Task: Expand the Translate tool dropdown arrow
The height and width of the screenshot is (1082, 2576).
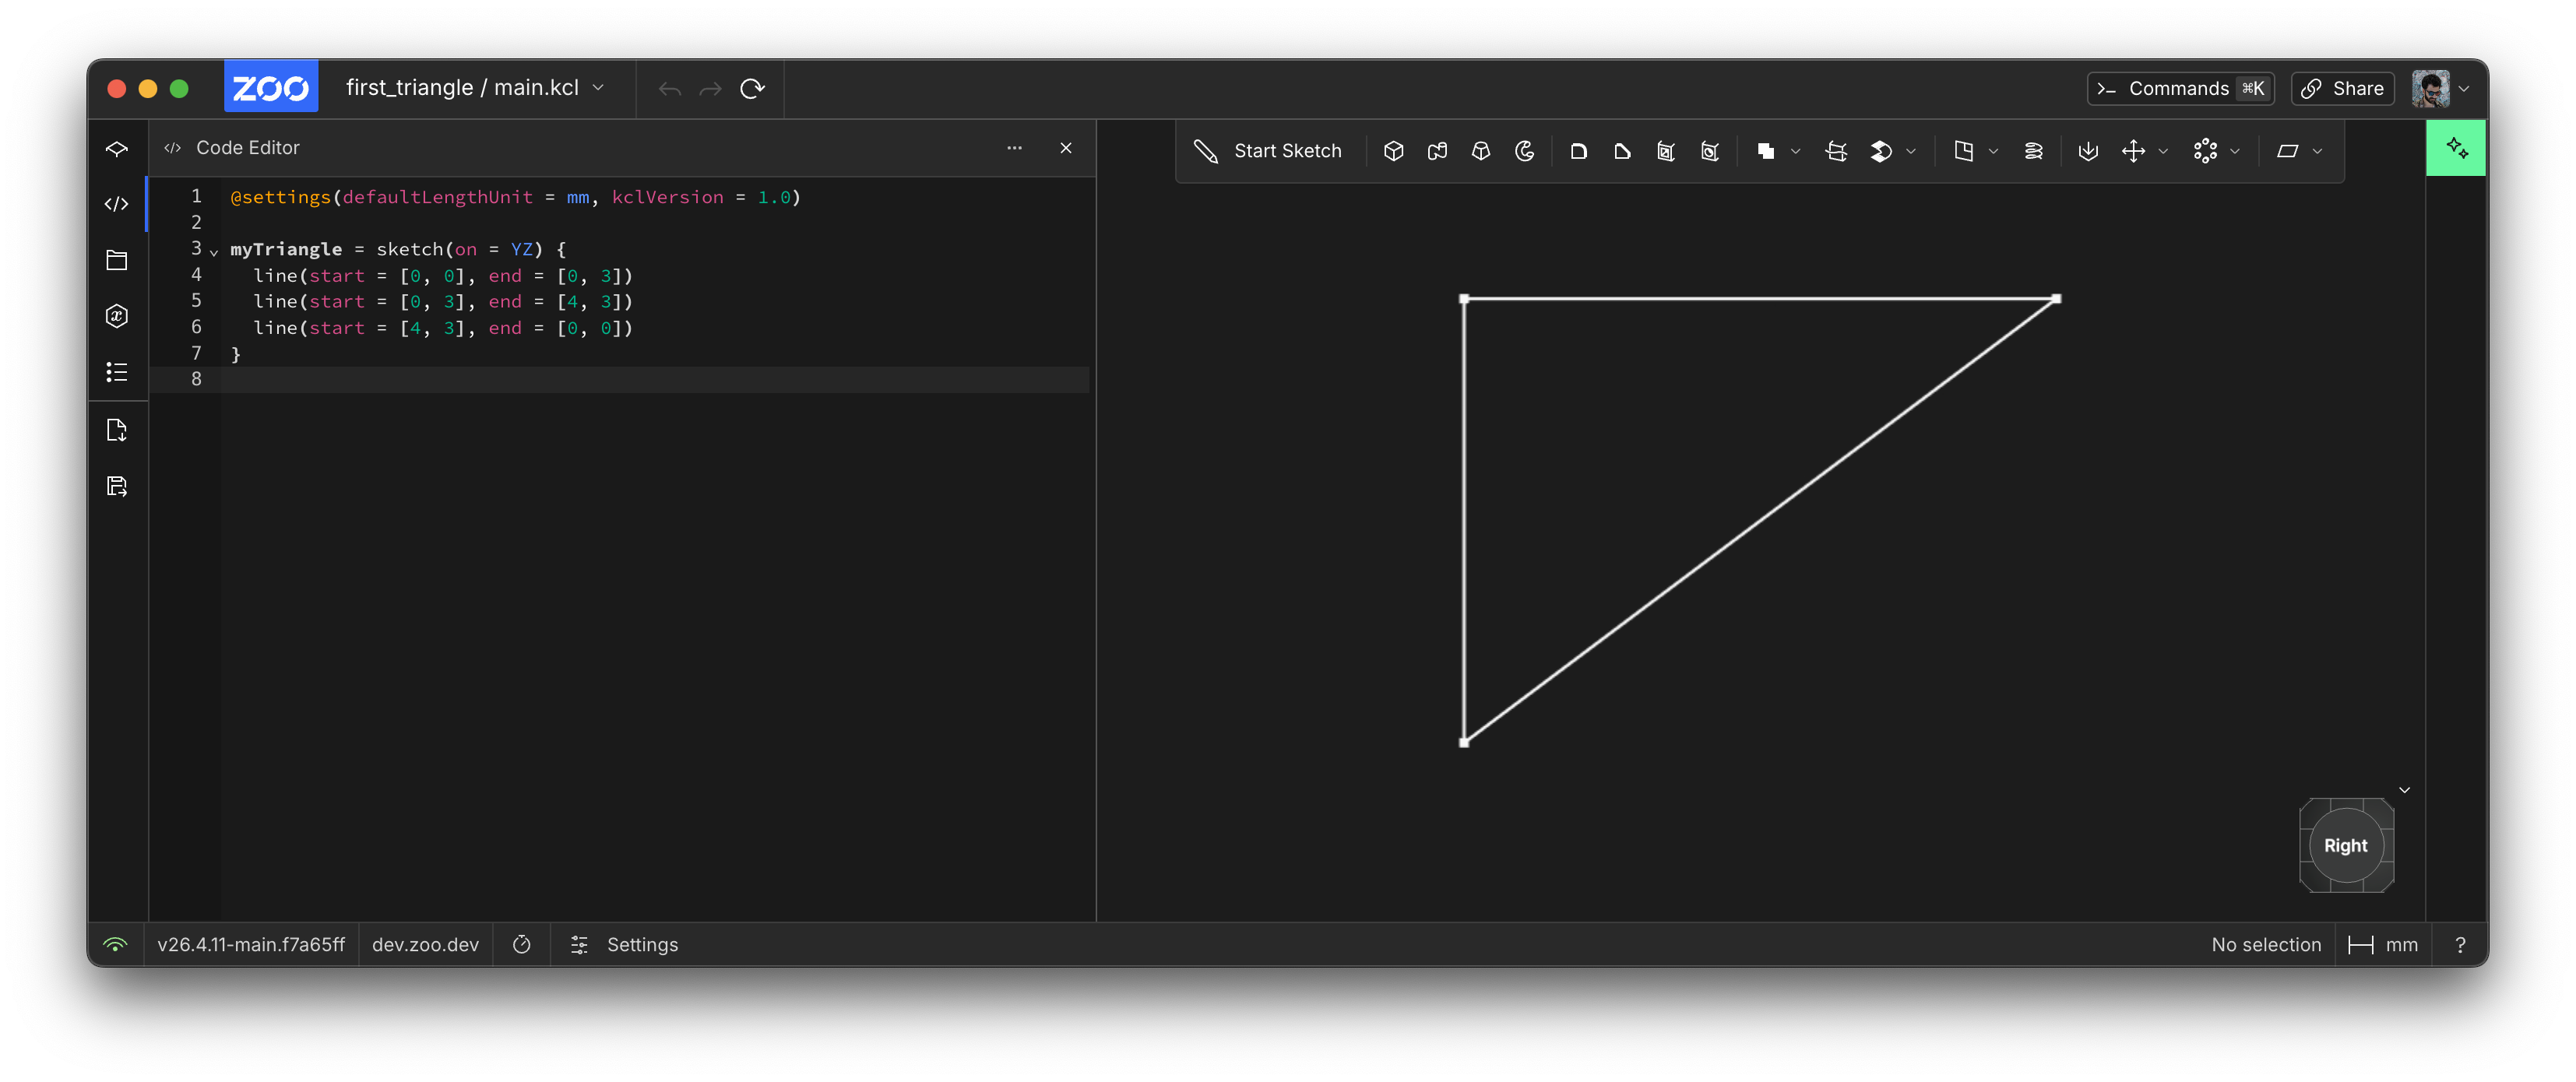Action: (x=2163, y=151)
